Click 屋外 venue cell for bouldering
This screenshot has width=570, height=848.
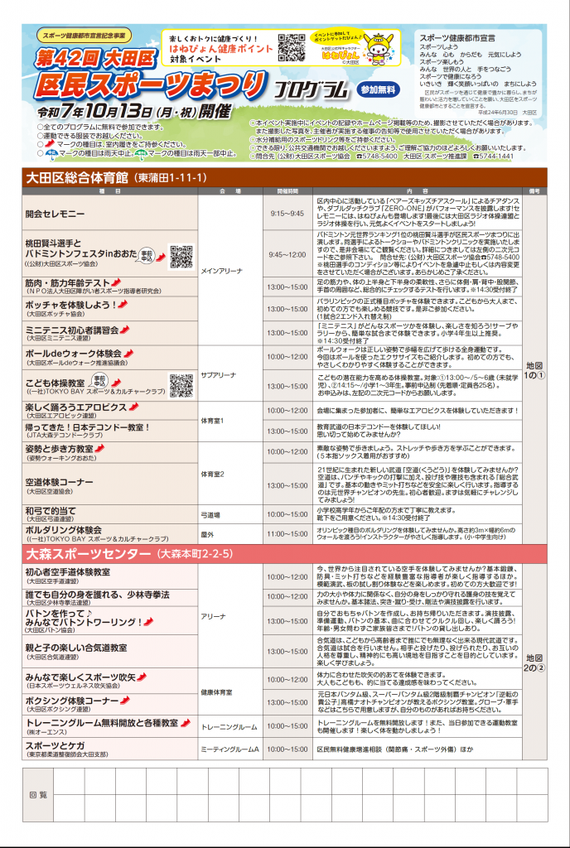[x=231, y=534]
